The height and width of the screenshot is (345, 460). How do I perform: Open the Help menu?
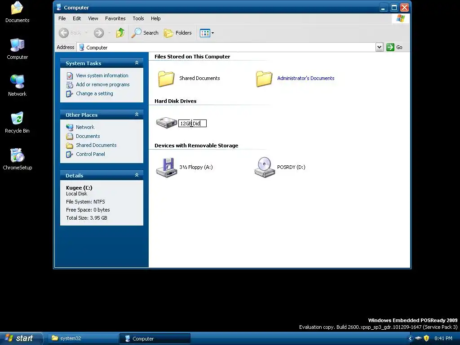click(156, 18)
